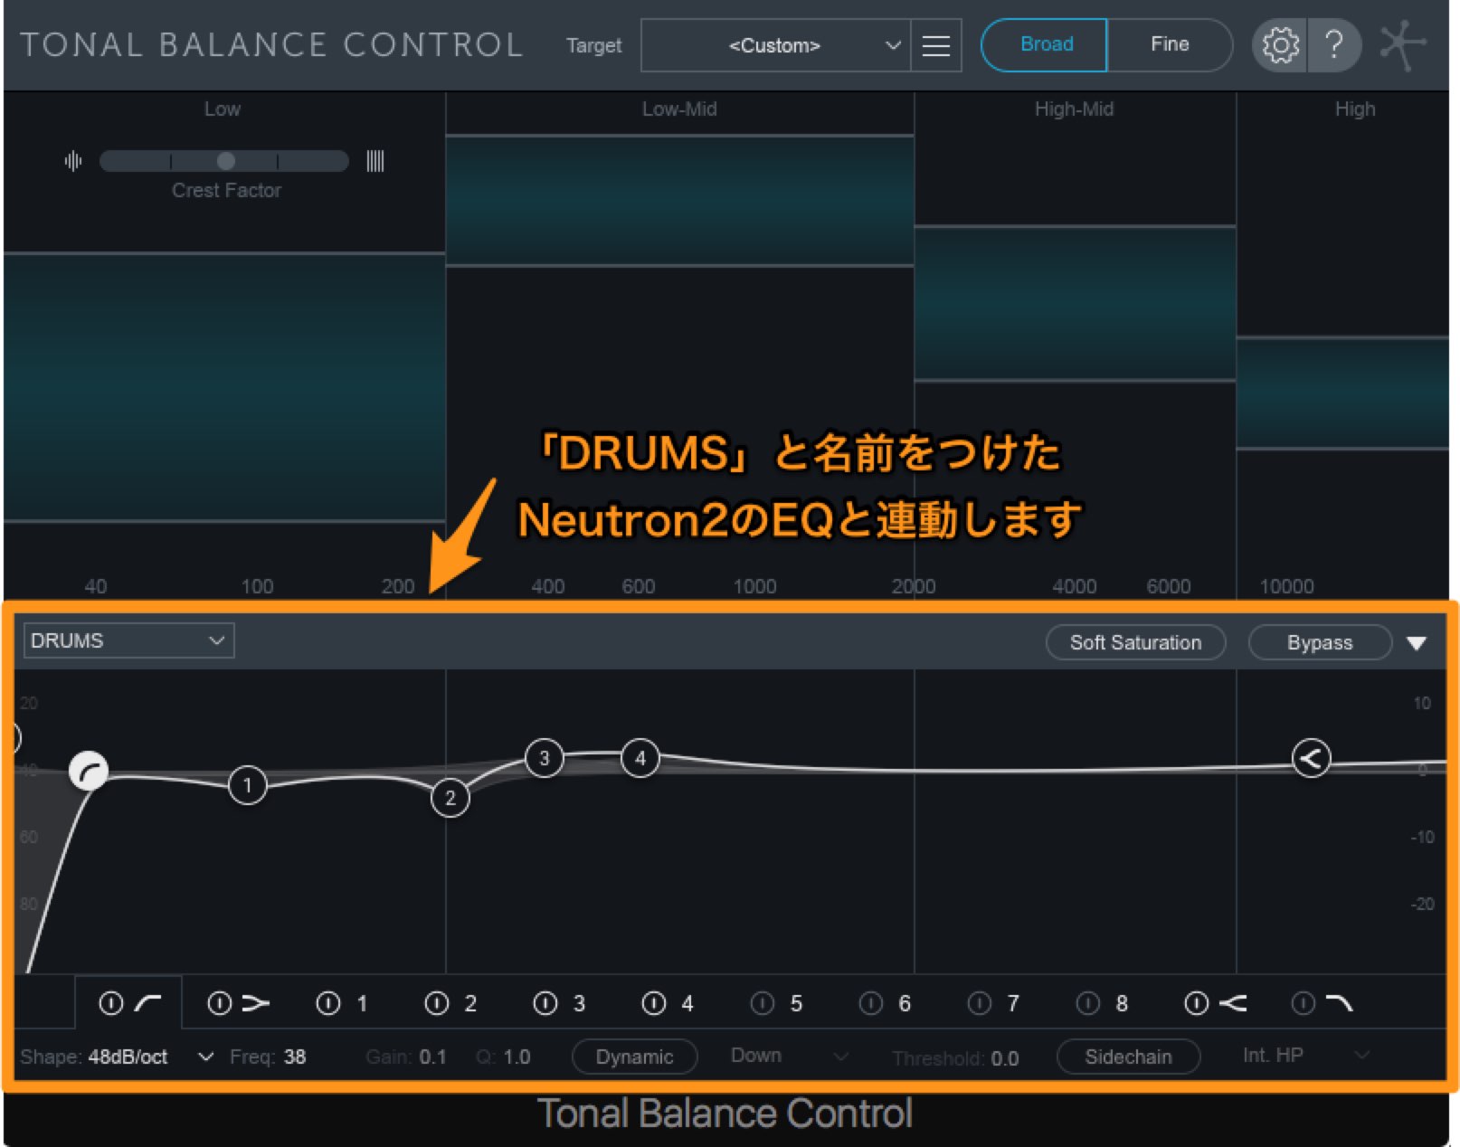Click the High-Mid band target range
The image size is (1460, 1147).
(1075, 303)
